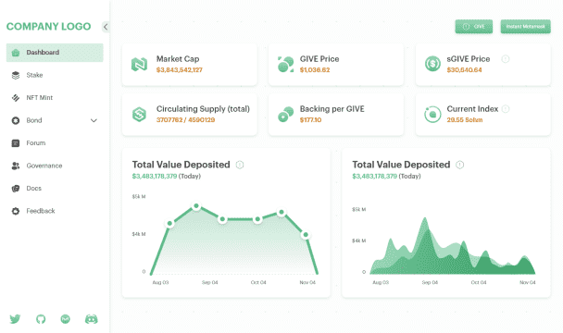The width and height of the screenshot is (563, 333).
Task: Expand the Bond submenu chevron
Action: pos(94,120)
